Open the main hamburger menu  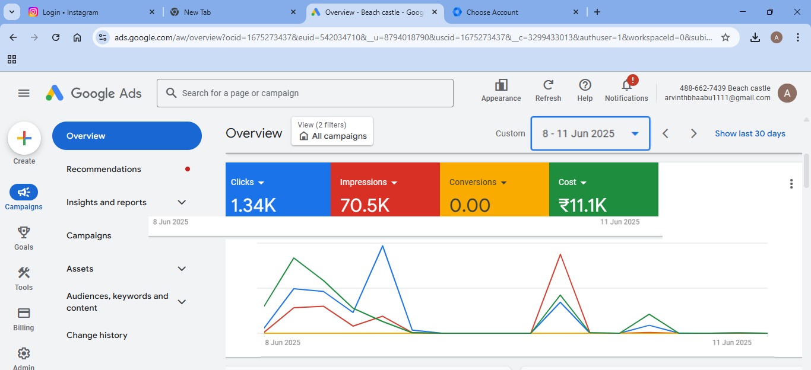(24, 93)
